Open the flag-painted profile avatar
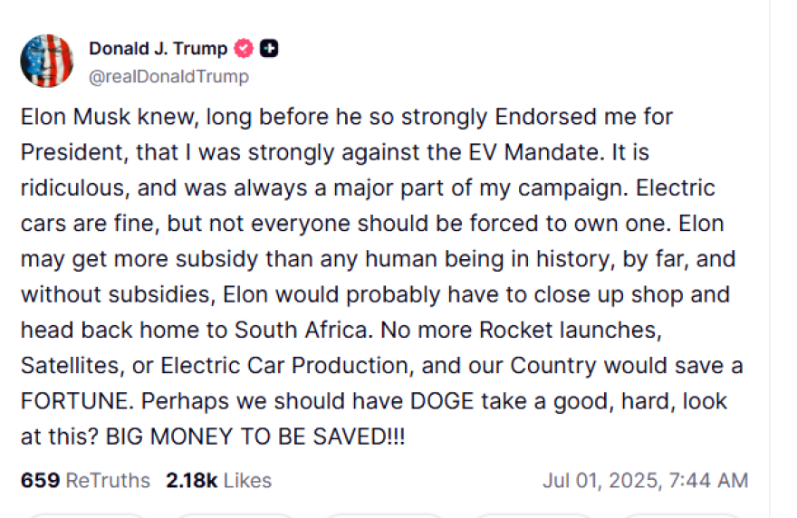 (47, 61)
